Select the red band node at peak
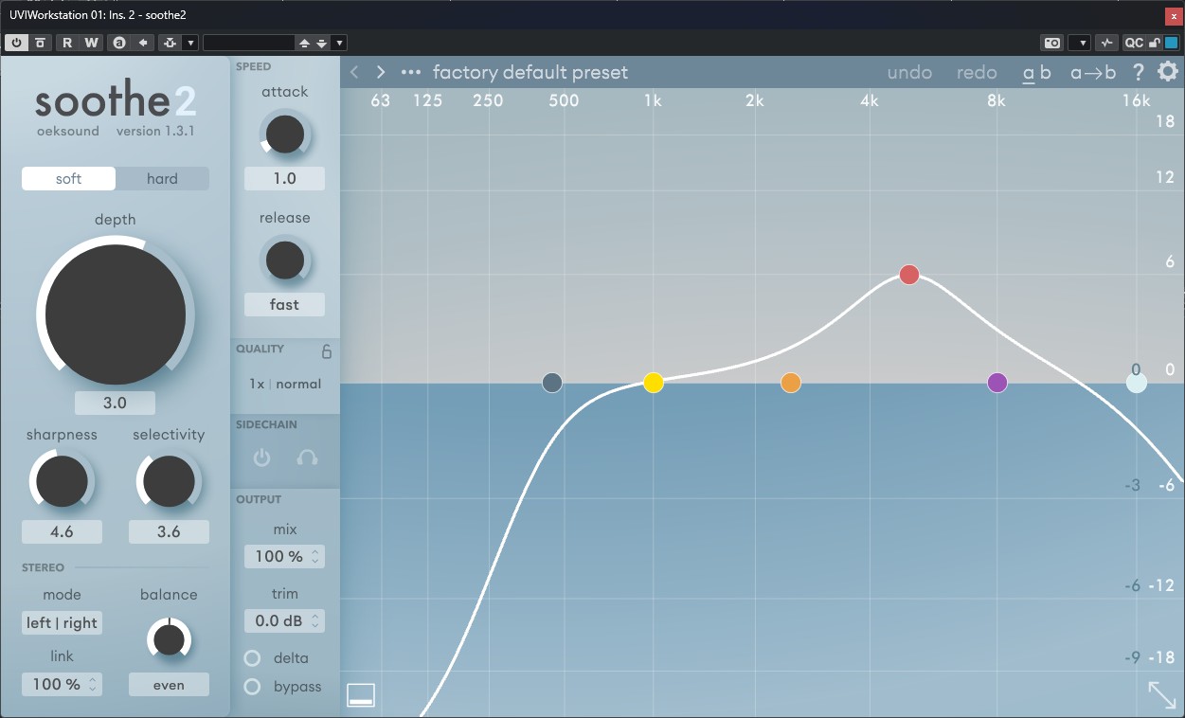The image size is (1185, 718). (909, 275)
